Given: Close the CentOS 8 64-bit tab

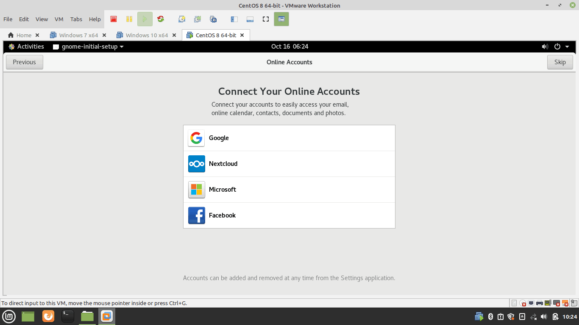Looking at the screenshot, I should [x=242, y=35].
